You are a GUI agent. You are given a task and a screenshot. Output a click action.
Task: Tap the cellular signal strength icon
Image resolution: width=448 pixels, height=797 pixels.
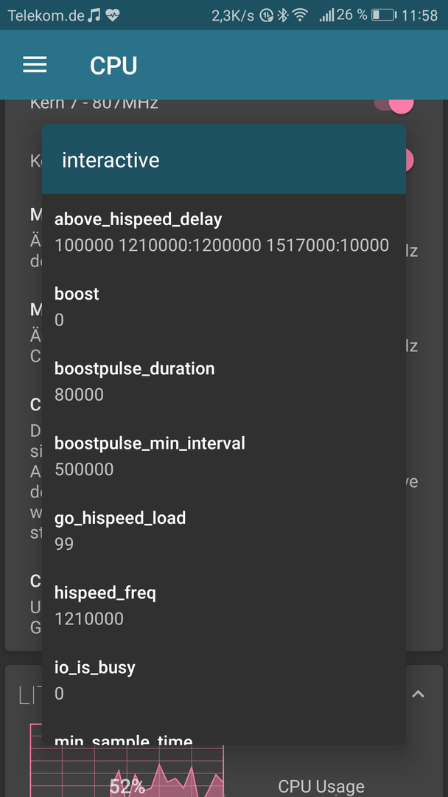pyautogui.click(x=326, y=15)
